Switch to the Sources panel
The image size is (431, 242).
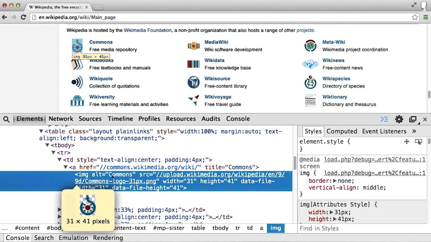point(90,119)
